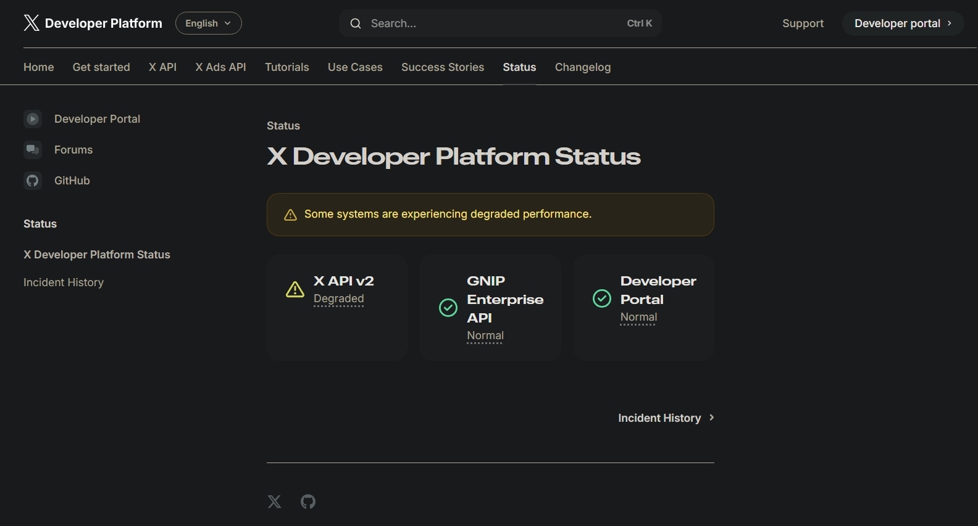Open the Use Cases tab
Screen dimensions: 978x526
pos(355,67)
